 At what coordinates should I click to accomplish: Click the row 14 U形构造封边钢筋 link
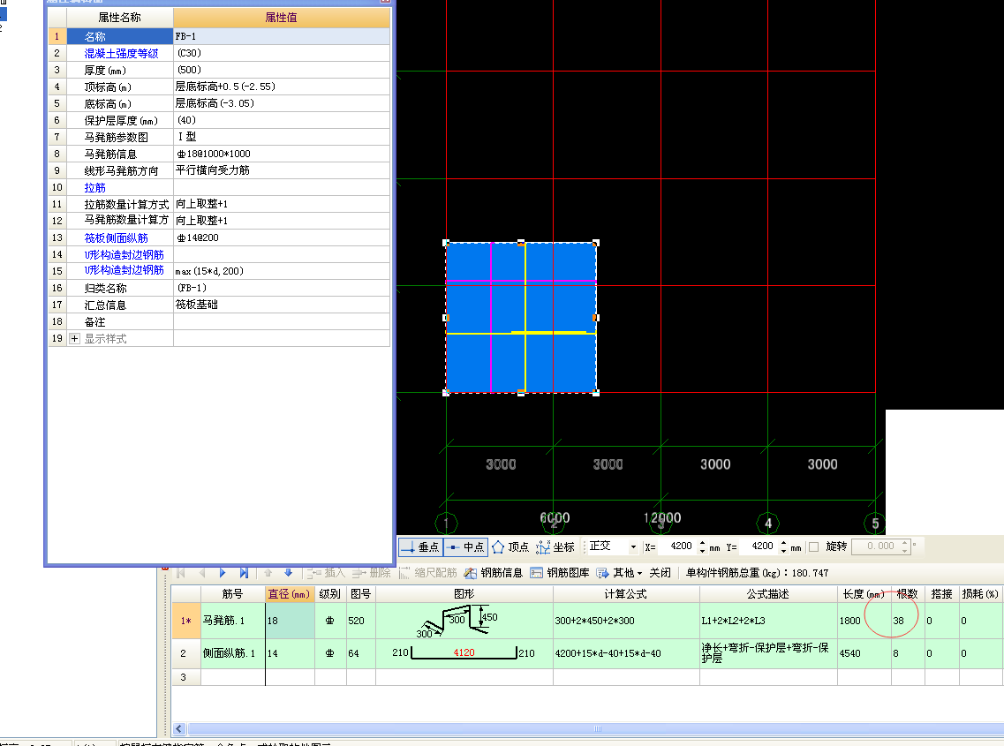pyautogui.click(x=124, y=254)
